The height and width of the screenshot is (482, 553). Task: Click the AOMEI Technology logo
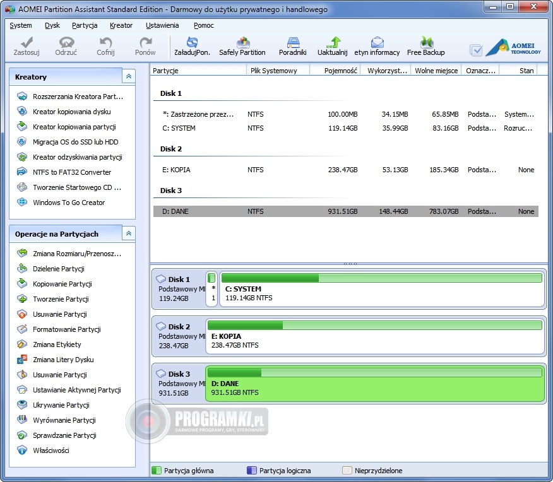(x=513, y=47)
